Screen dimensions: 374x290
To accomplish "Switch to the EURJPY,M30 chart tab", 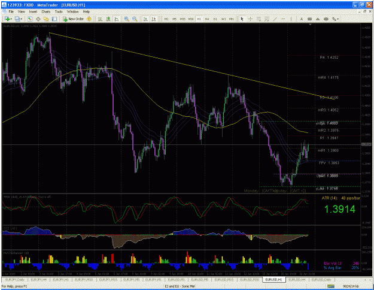I will pyautogui.click(x=84, y=279).
